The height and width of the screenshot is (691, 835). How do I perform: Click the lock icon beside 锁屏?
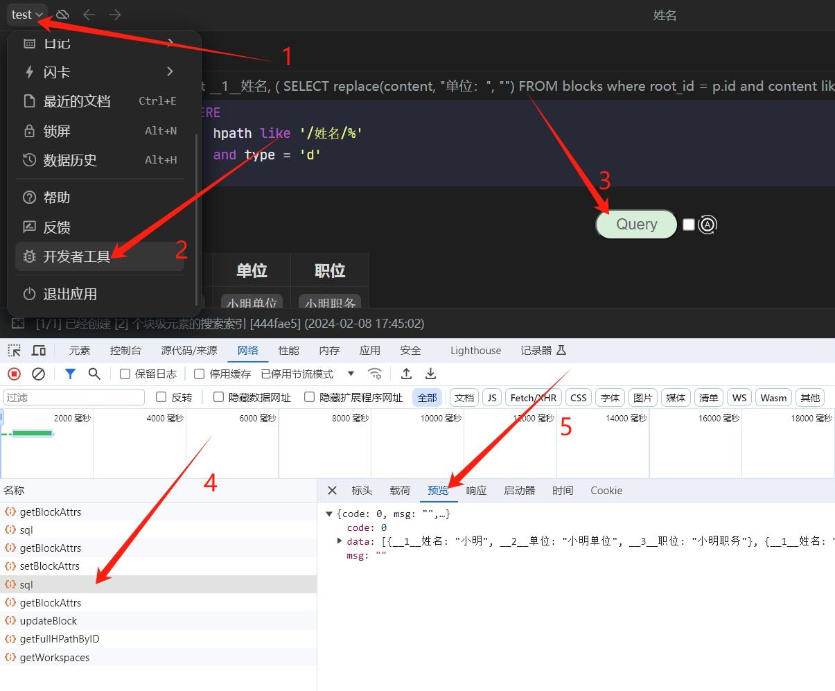(x=29, y=131)
